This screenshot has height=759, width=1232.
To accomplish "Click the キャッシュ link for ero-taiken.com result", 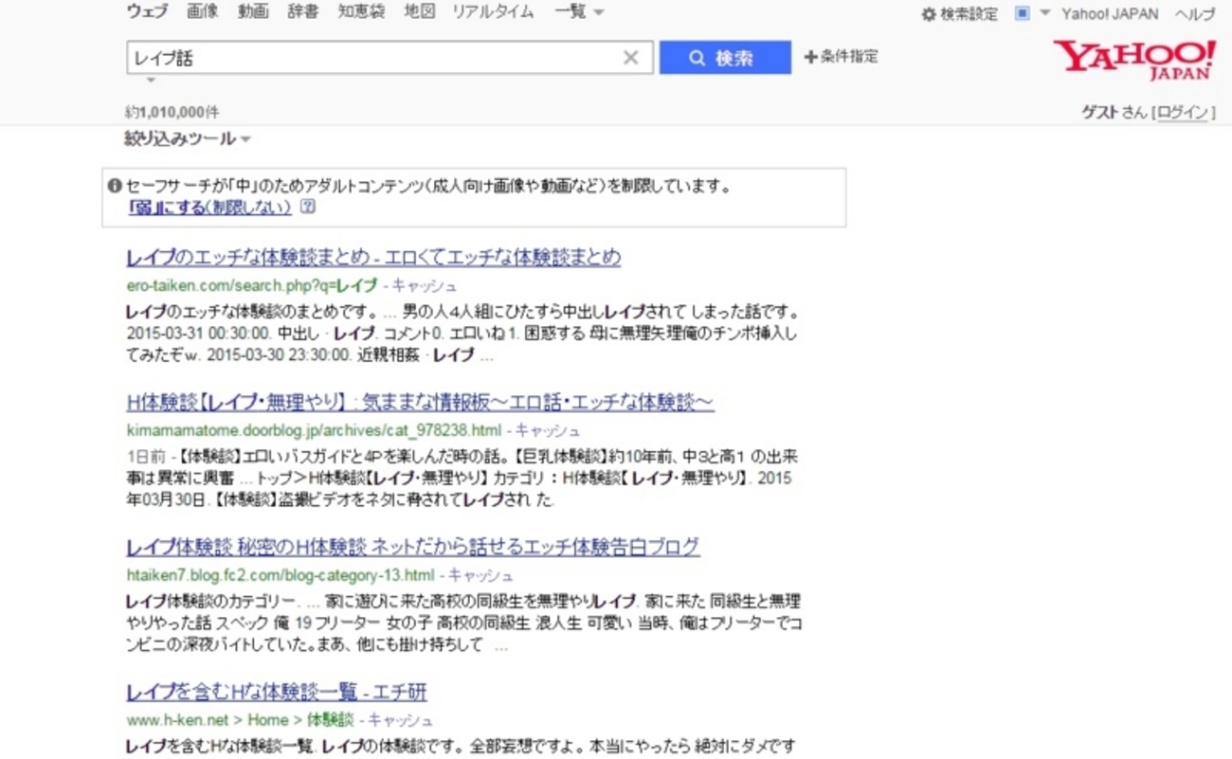I will click(425, 285).
